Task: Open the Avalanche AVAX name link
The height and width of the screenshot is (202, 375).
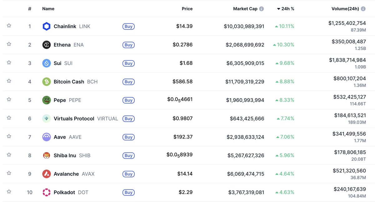Action: pos(74,174)
